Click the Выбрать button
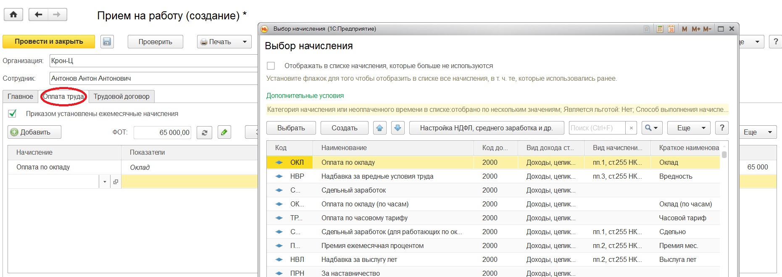The height and width of the screenshot is (277, 782). (x=291, y=128)
